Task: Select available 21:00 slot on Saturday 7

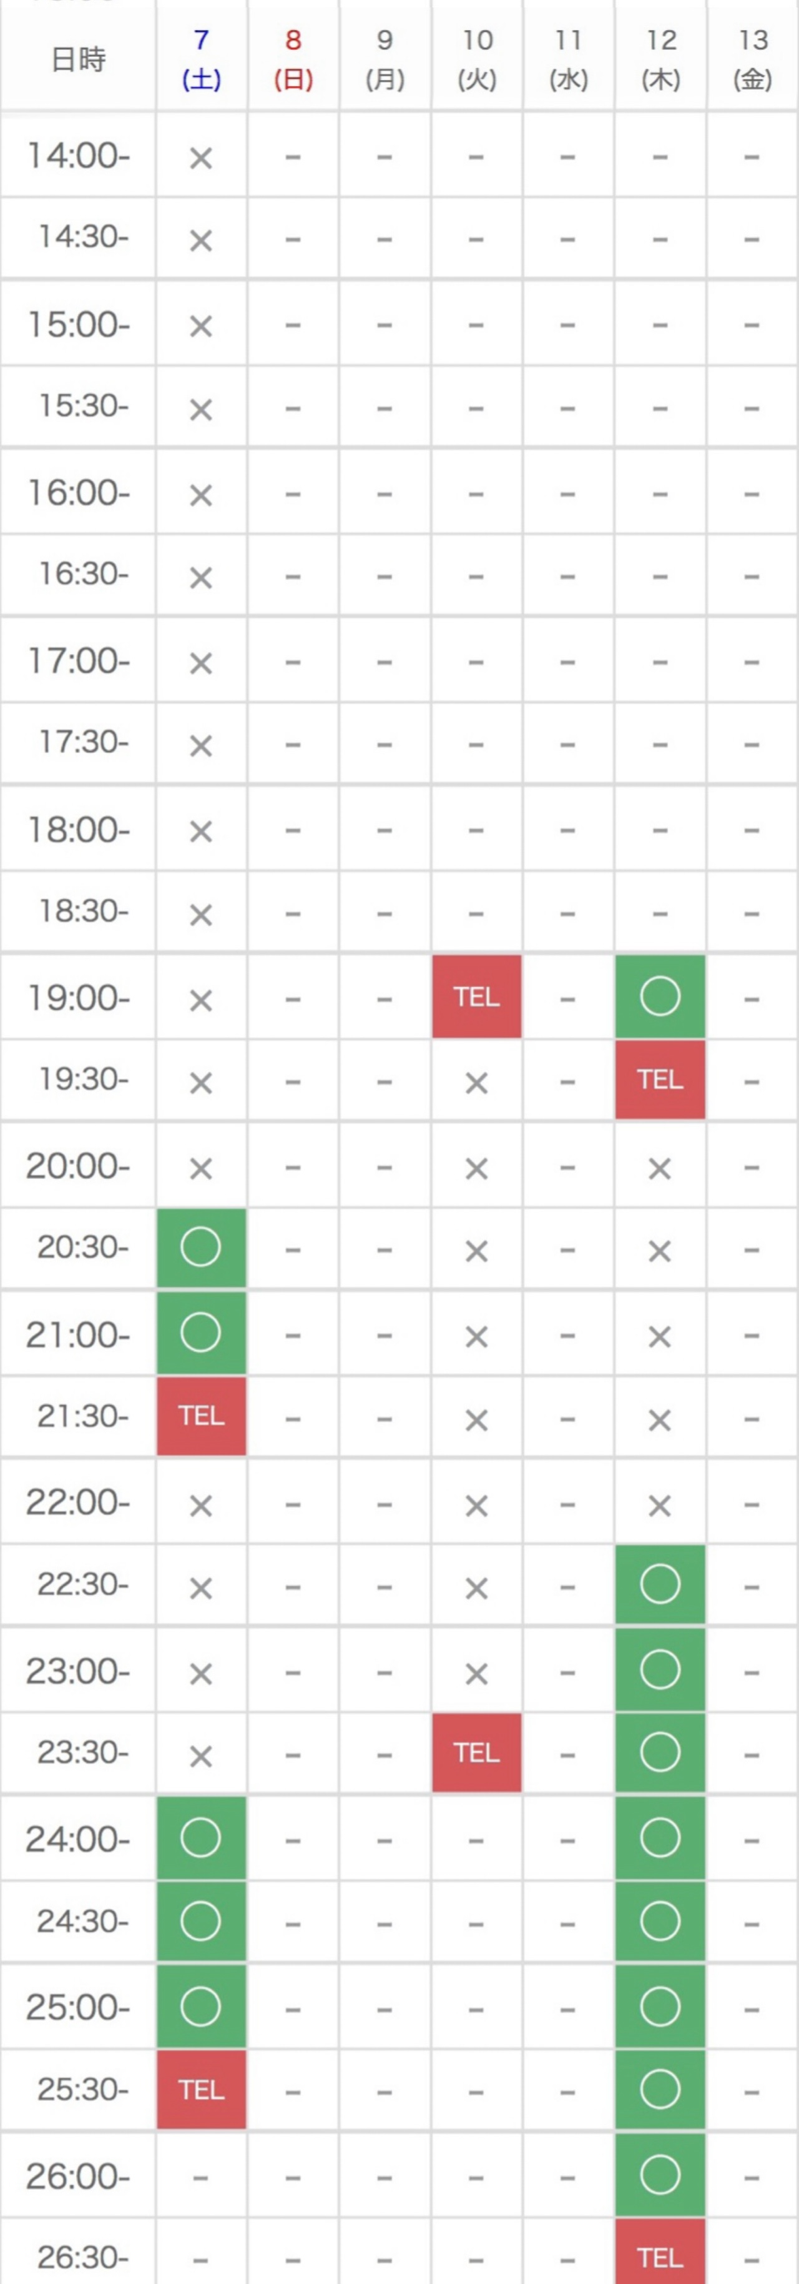Action: 201,1333
